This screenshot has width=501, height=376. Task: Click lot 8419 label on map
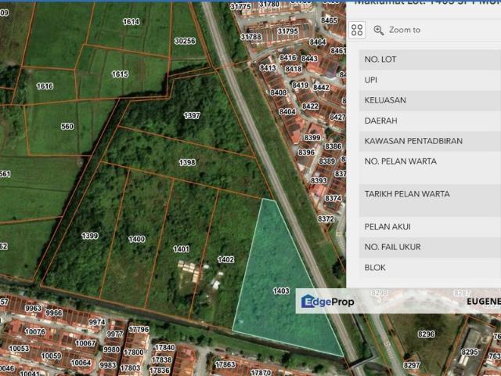300,85
